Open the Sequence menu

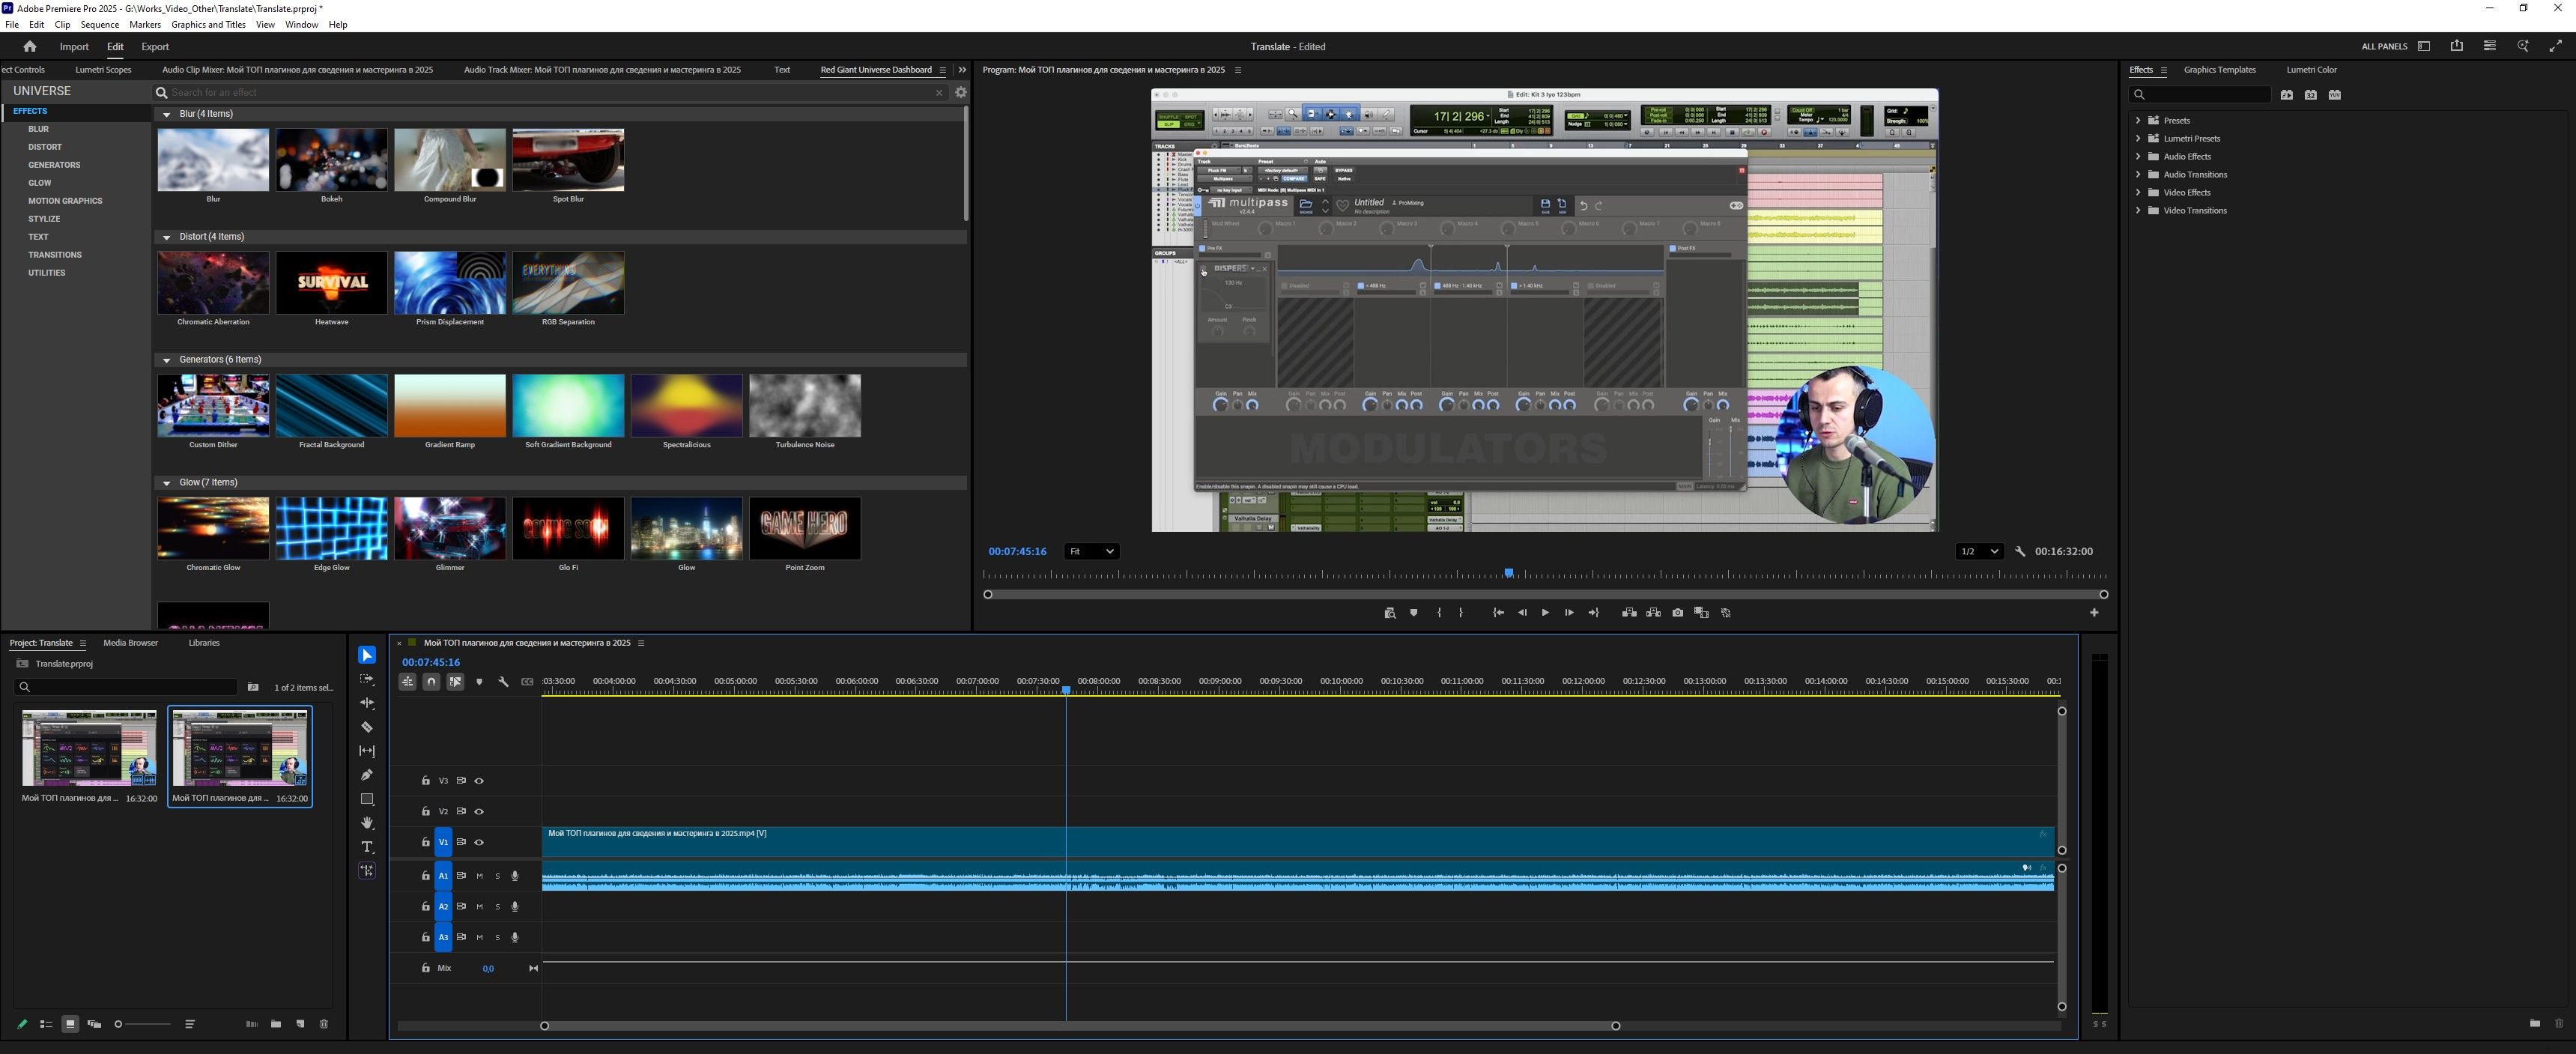coord(99,24)
